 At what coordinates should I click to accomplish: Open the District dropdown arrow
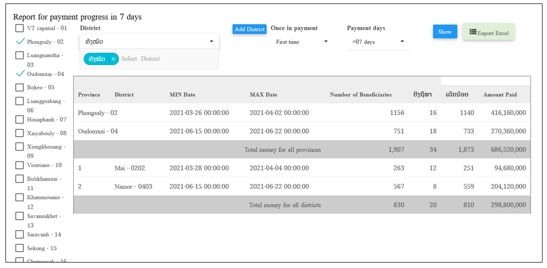click(x=212, y=41)
